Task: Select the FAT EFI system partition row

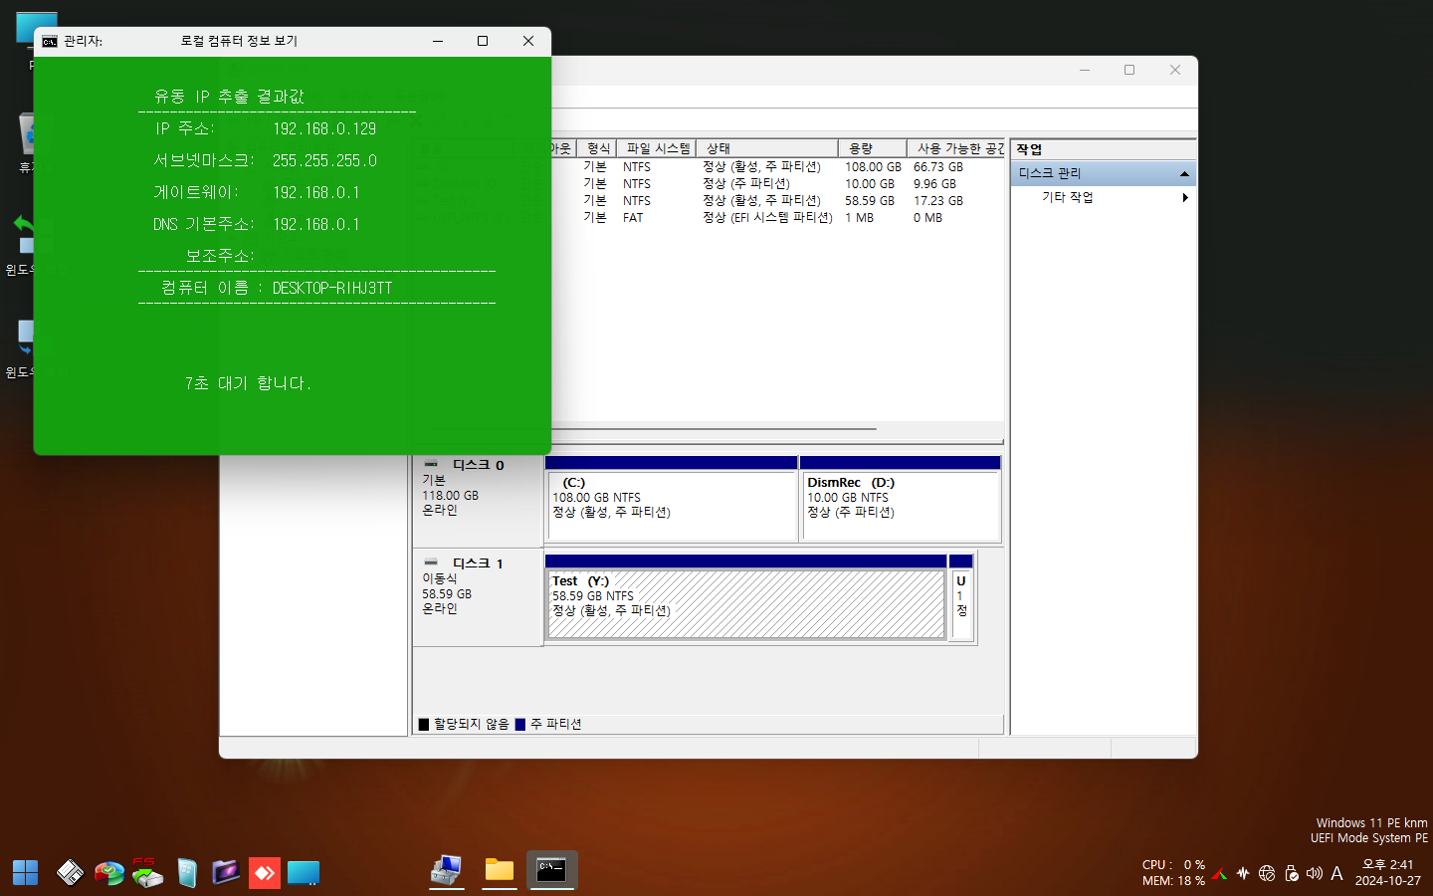Action: pos(776,218)
